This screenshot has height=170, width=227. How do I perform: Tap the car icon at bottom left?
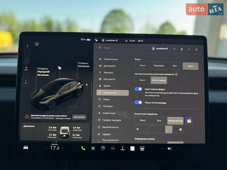pyautogui.click(x=26, y=148)
